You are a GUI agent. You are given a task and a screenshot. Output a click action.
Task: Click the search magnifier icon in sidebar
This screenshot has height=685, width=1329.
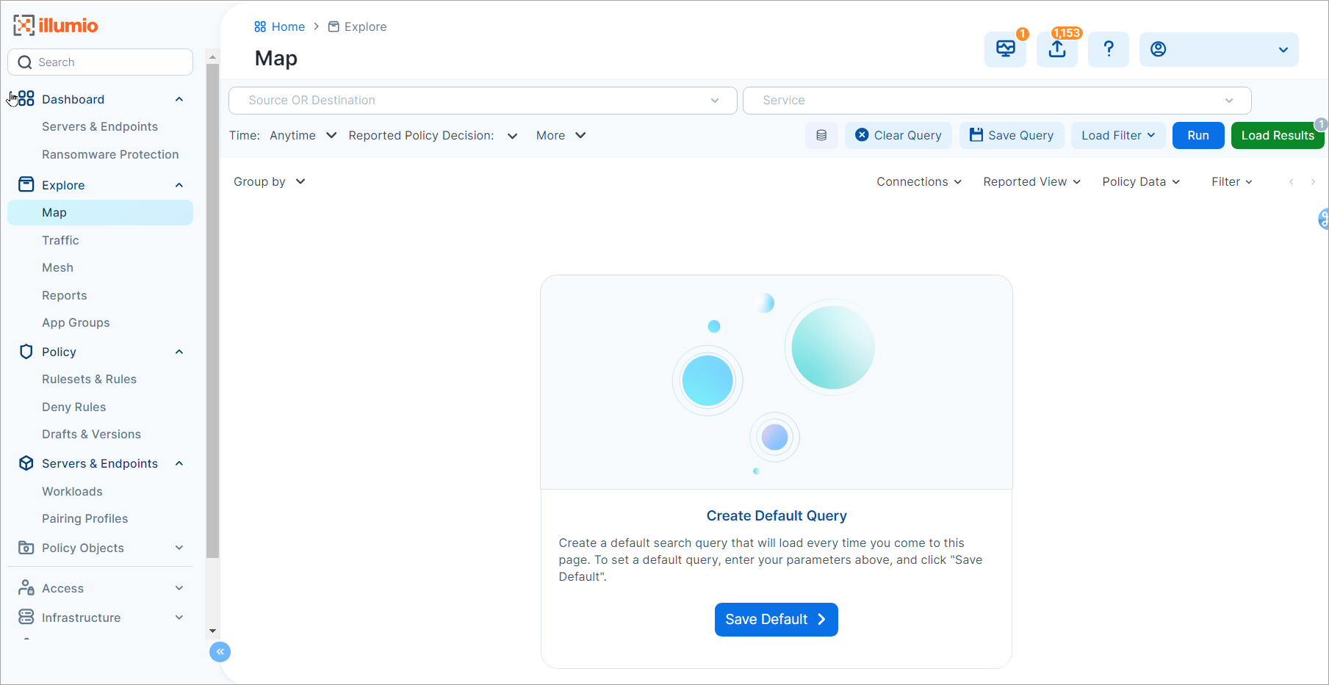[x=24, y=62]
